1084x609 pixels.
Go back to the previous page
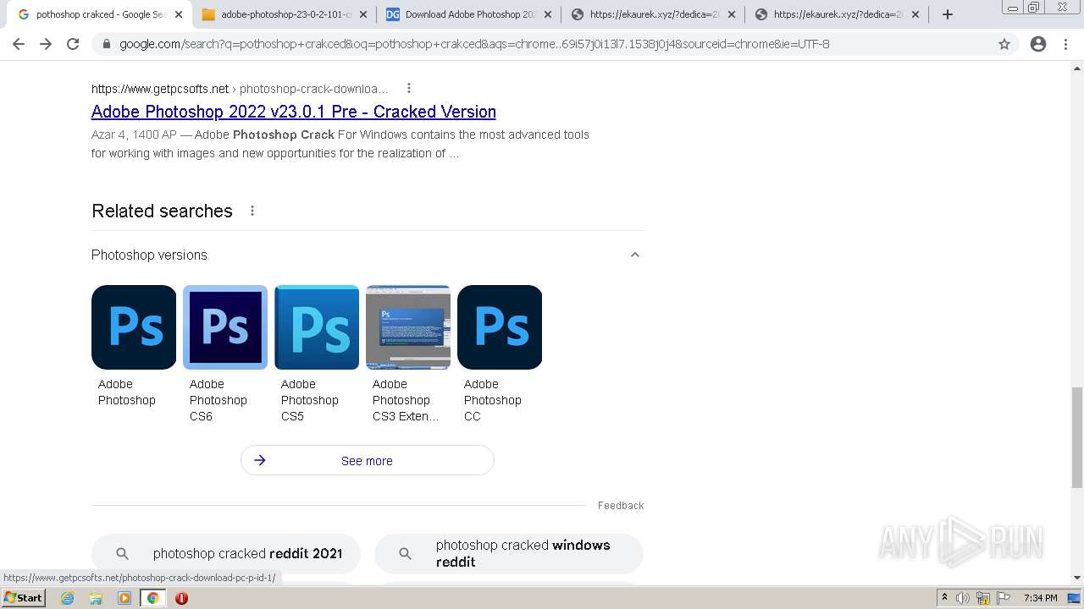(x=19, y=44)
